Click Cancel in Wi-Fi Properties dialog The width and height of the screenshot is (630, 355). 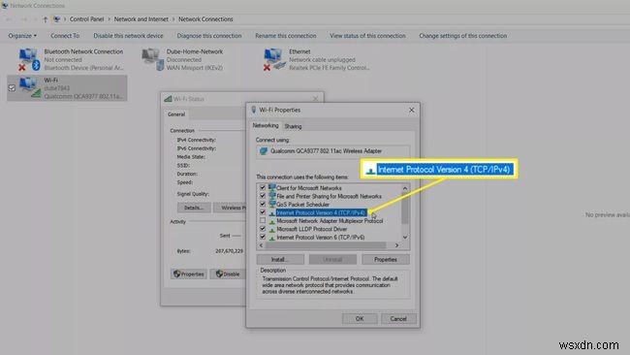tap(398, 319)
